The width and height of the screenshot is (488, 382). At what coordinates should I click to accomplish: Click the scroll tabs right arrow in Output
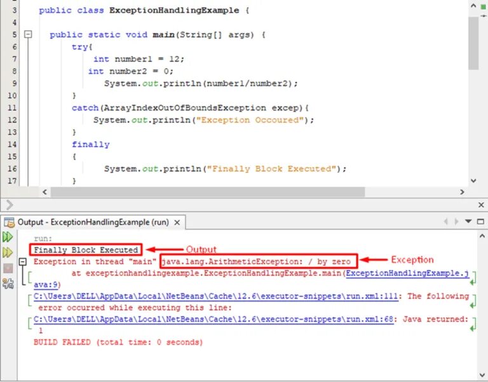pyautogui.click(x=457, y=221)
